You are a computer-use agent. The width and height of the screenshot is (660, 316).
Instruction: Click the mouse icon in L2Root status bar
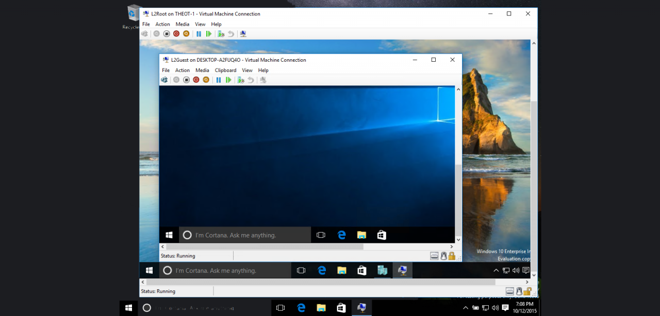pos(518,291)
